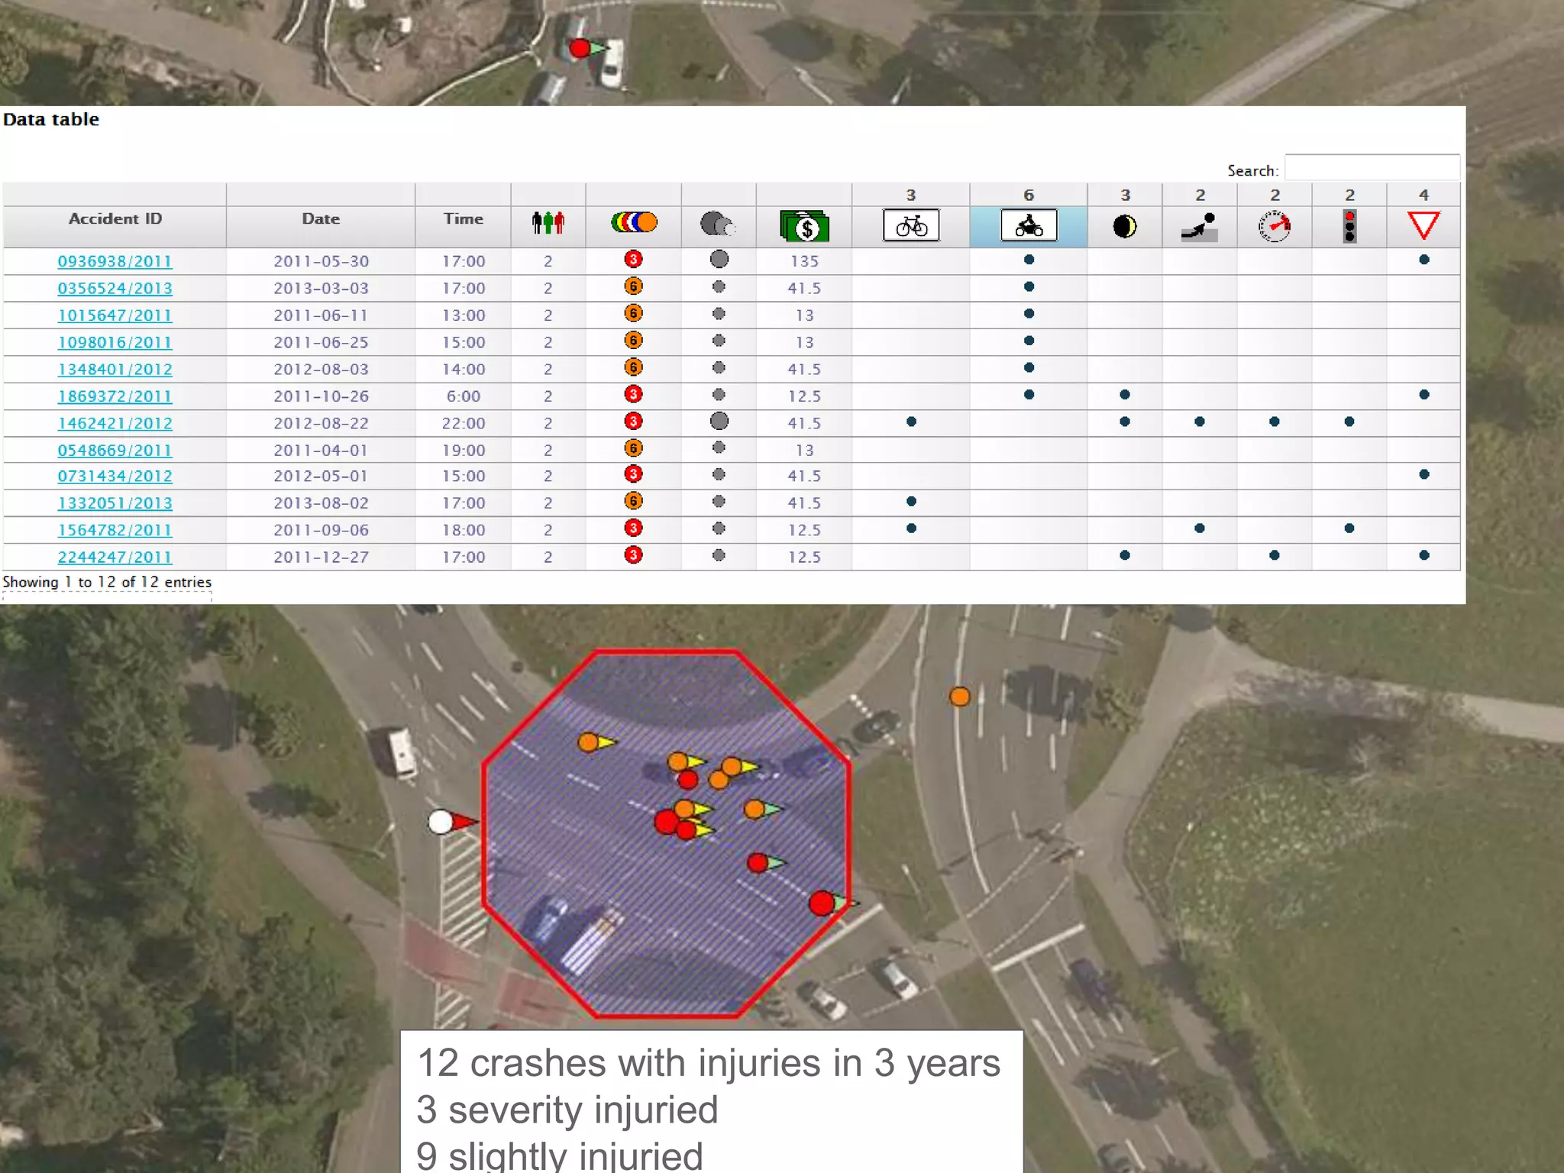Open accident link 2244247/2011

pyautogui.click(x=115, y=557)
